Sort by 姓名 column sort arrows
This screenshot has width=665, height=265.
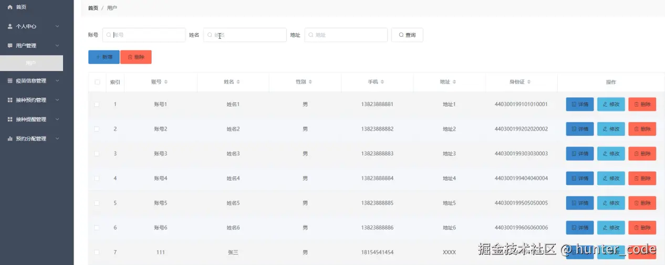[x=238, y=82]
